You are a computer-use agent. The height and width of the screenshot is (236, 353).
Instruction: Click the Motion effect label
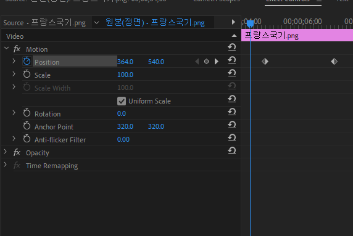pos(36,49)
